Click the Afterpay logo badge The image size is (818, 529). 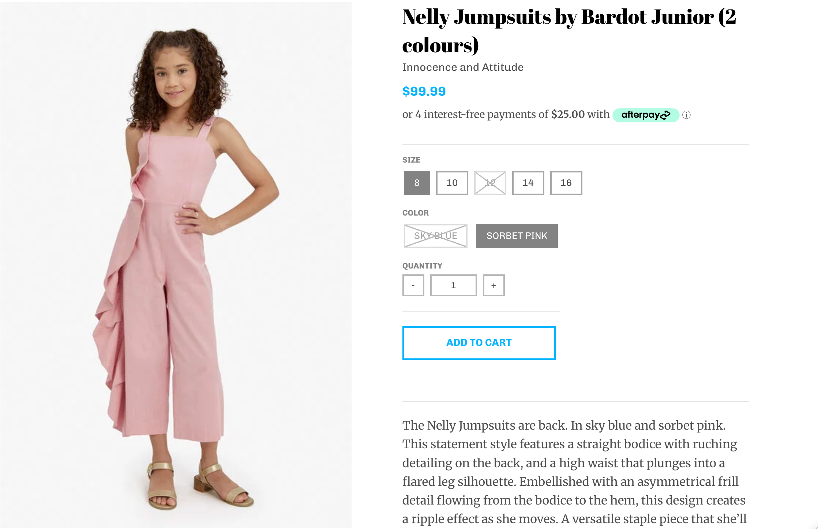point(646,115)
